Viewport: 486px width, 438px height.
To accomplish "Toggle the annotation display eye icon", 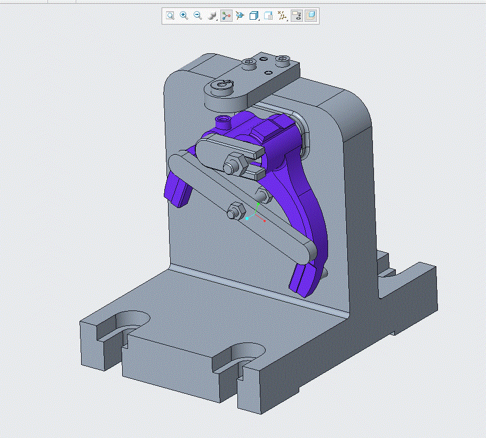I will tap(297, 15).
